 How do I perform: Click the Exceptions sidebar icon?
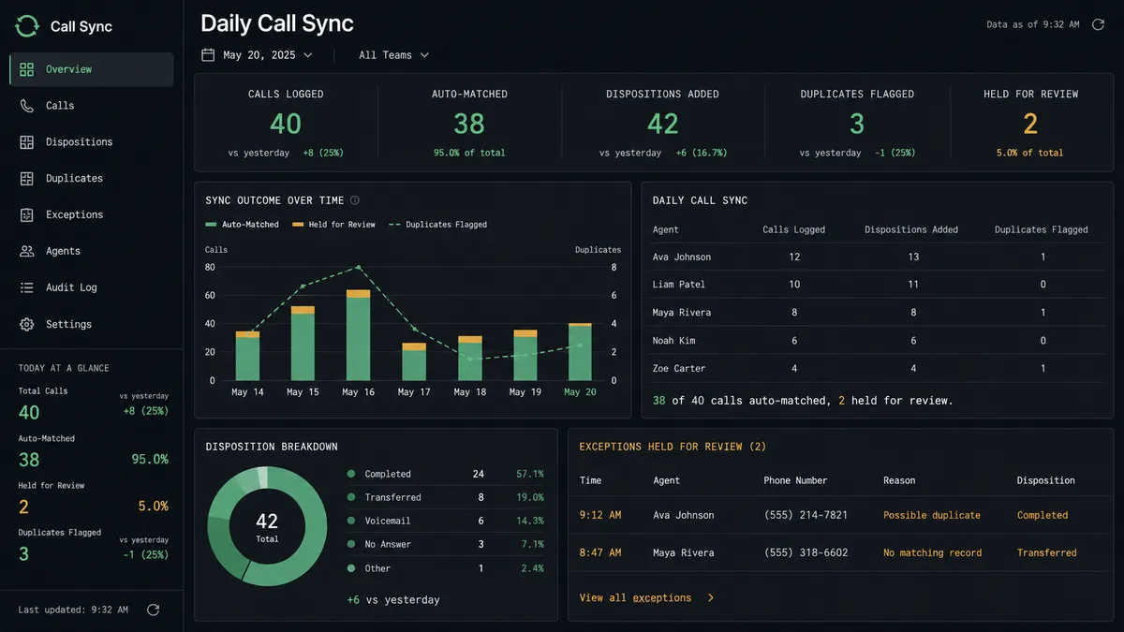(26, 214)
